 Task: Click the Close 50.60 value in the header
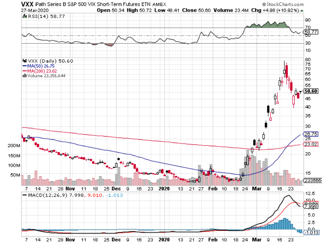tap(196, 10)
